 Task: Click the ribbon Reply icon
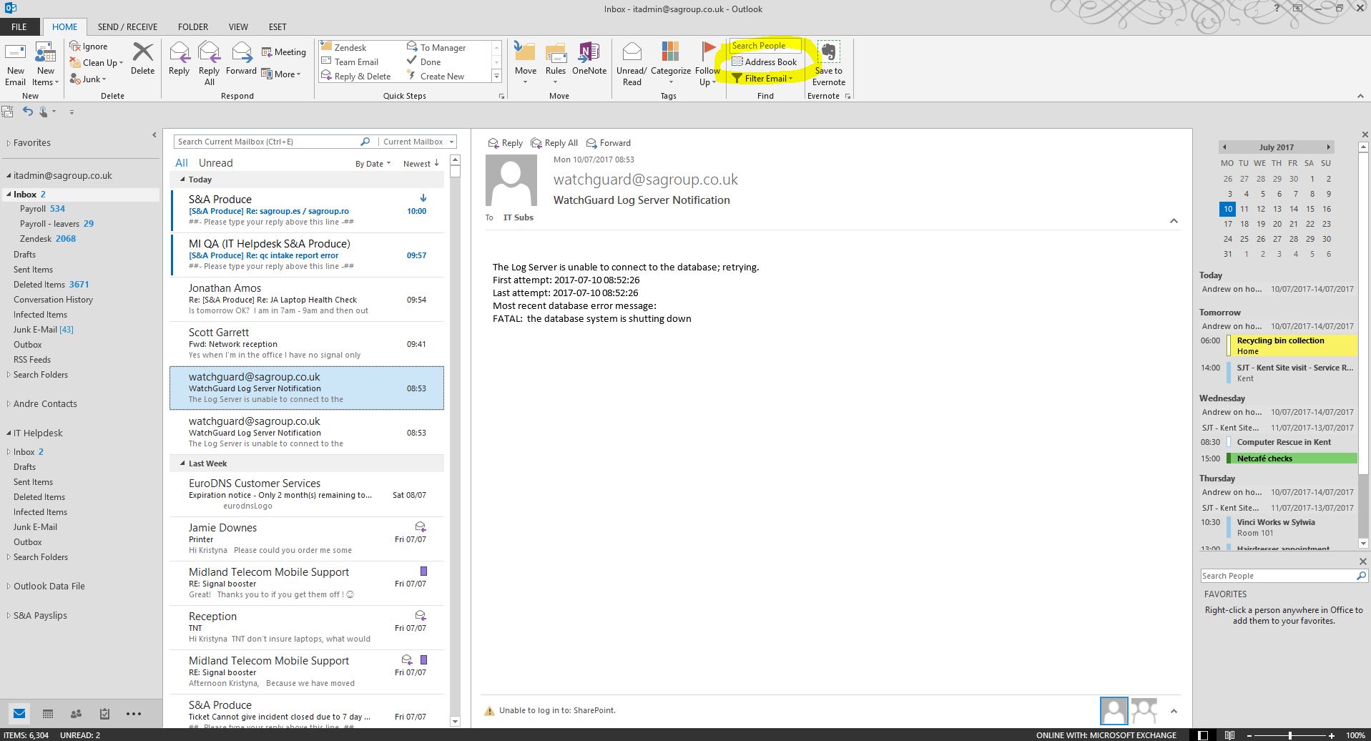[179, 59]
